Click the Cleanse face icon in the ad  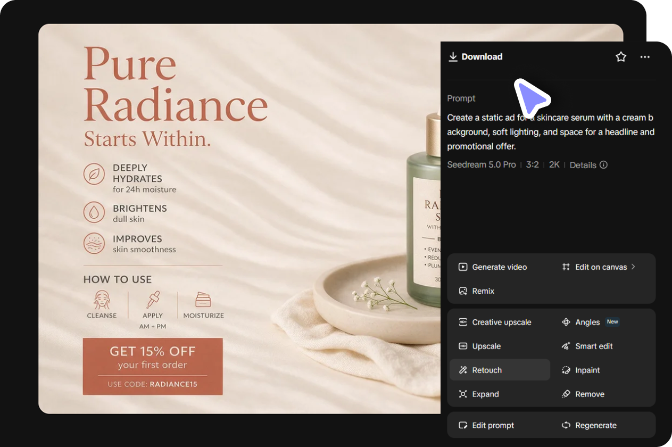tap(102, 300)
